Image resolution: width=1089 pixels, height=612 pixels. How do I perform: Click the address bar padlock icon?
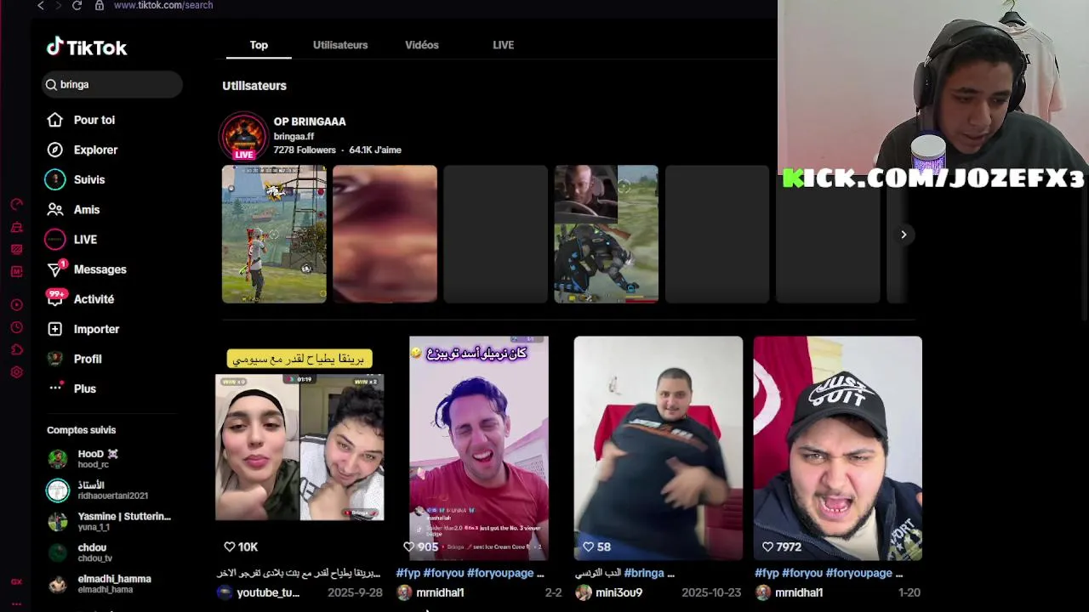99,5
